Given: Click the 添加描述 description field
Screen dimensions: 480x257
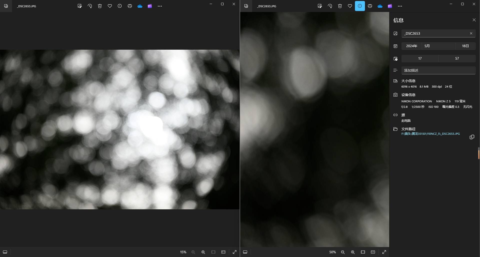Looking at the screenshot, I should click(x=438, y=70).
